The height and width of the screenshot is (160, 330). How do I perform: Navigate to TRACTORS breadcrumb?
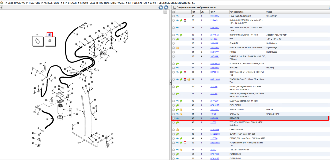click(x=34, y=3)
